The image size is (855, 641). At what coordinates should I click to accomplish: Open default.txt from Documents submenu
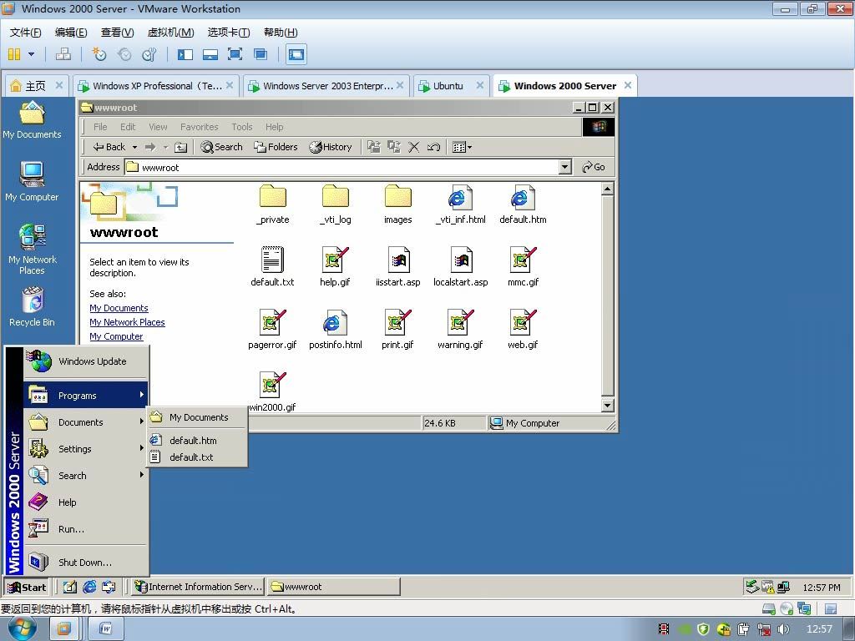(x=197, y=457)
